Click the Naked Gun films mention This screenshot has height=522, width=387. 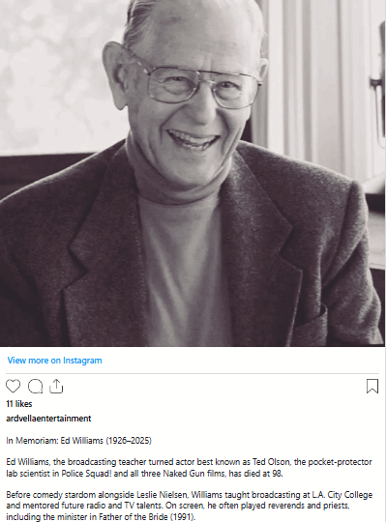[193, 473]
